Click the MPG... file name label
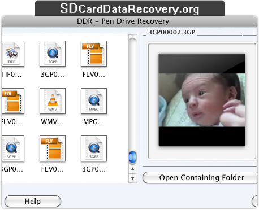The image size is (259, 210). (94, 122)
